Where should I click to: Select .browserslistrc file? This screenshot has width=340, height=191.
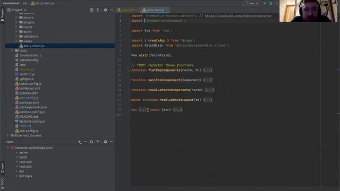[30, 55]
